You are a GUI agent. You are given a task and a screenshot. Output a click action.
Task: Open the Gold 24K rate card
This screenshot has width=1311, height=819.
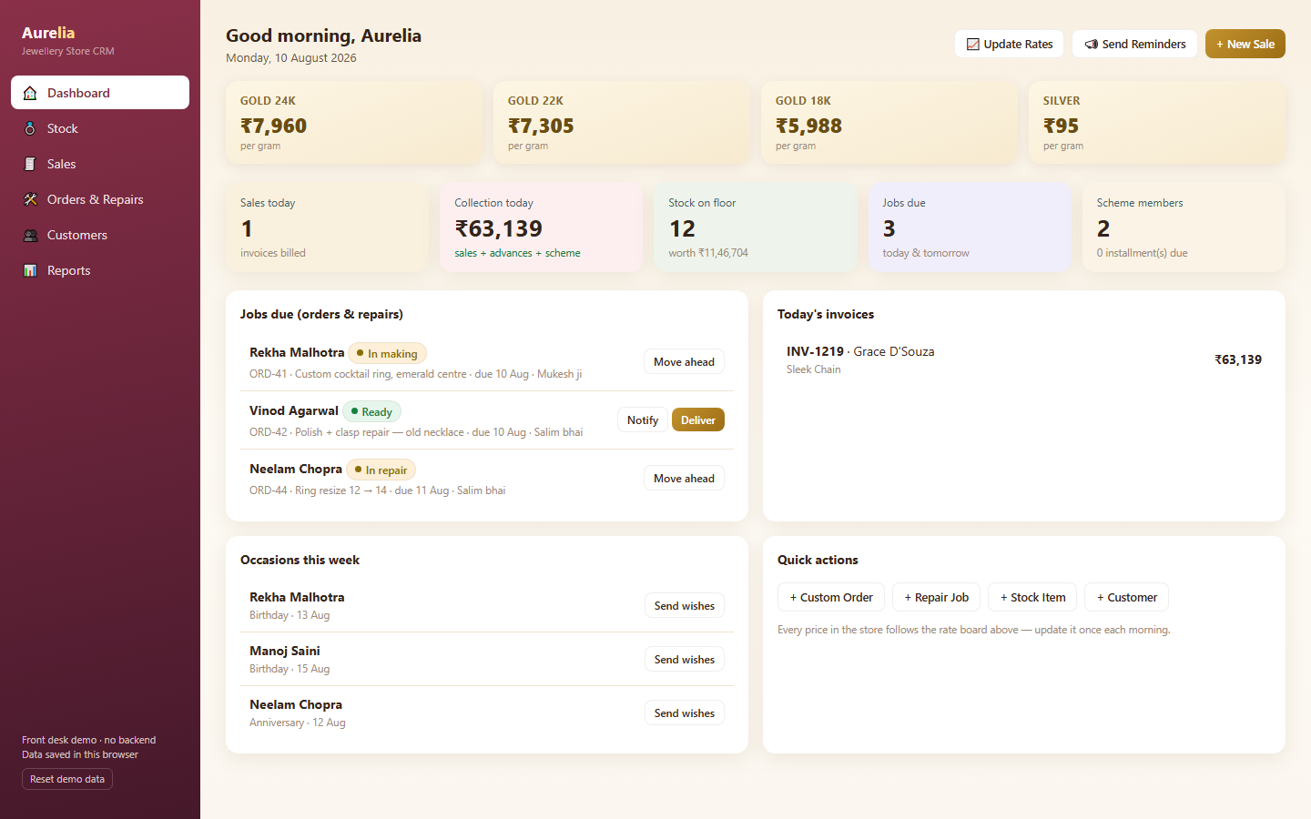pyautogui.click(x=354, y=123)
